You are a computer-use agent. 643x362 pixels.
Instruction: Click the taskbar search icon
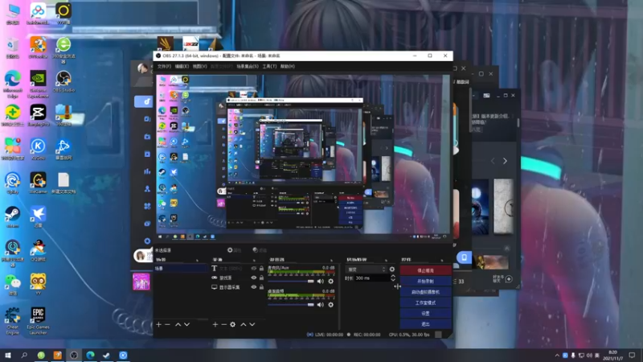pos(24,355)
